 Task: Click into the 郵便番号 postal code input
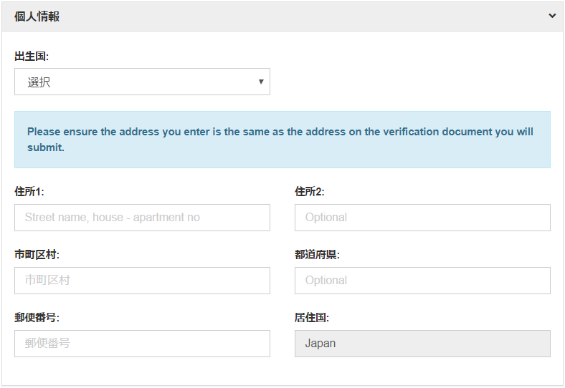tap(142, 344)
